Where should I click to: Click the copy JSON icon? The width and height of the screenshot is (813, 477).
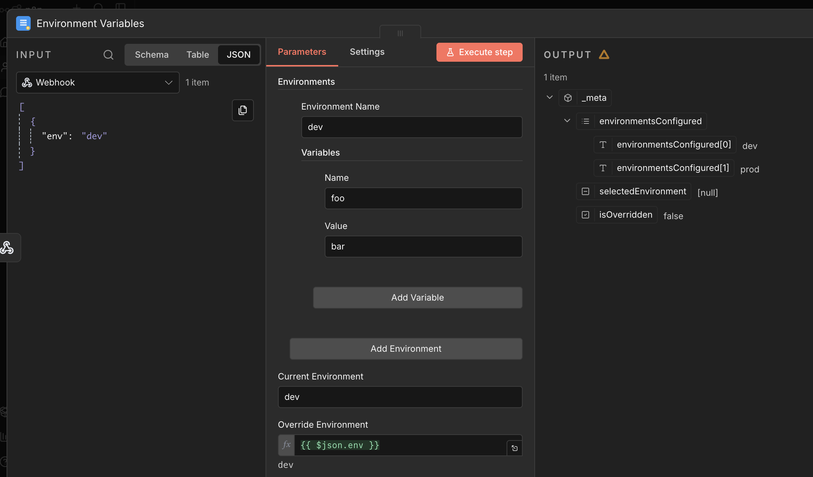click(243, 110)
